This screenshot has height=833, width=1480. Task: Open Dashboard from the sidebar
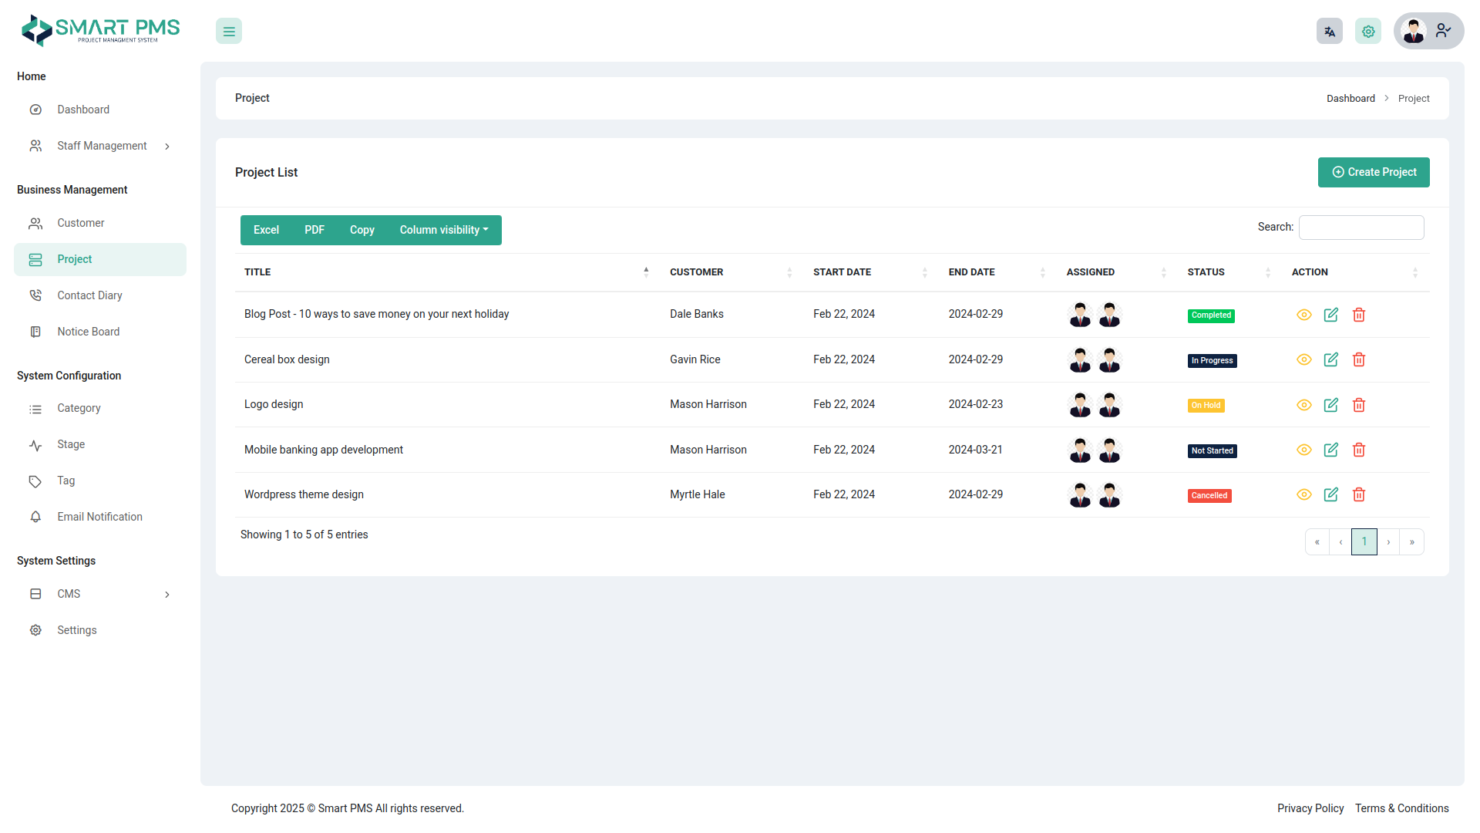83,110
